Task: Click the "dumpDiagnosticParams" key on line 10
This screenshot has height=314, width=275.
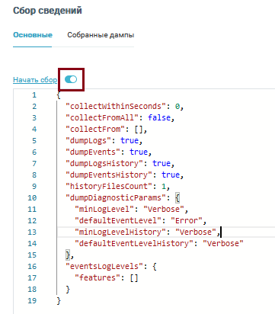Action: pos(116,197)
